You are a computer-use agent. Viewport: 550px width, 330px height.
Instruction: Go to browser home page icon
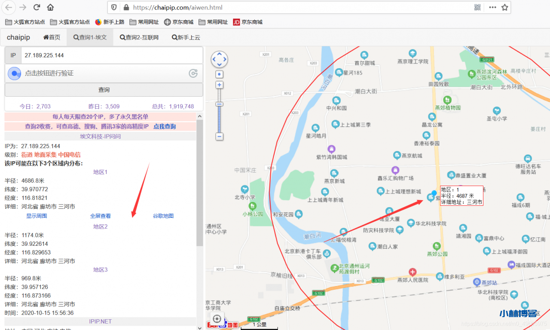pyautogui.click(x=50, y=7)
